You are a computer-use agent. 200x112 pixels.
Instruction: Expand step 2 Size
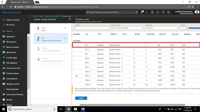(51, 38)
